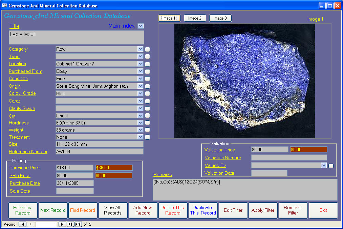Open the Purchased From label link
The width and height of the screenshot is (343, 229).
pos(25,71)
